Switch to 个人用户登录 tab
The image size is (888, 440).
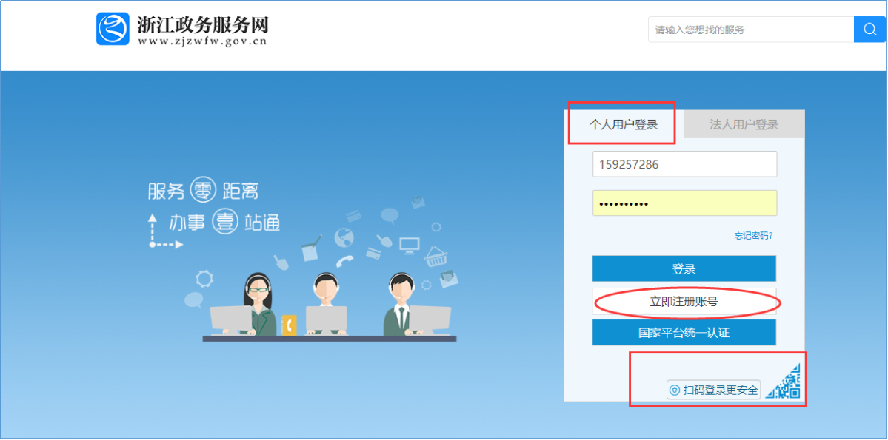pos(623,124)
